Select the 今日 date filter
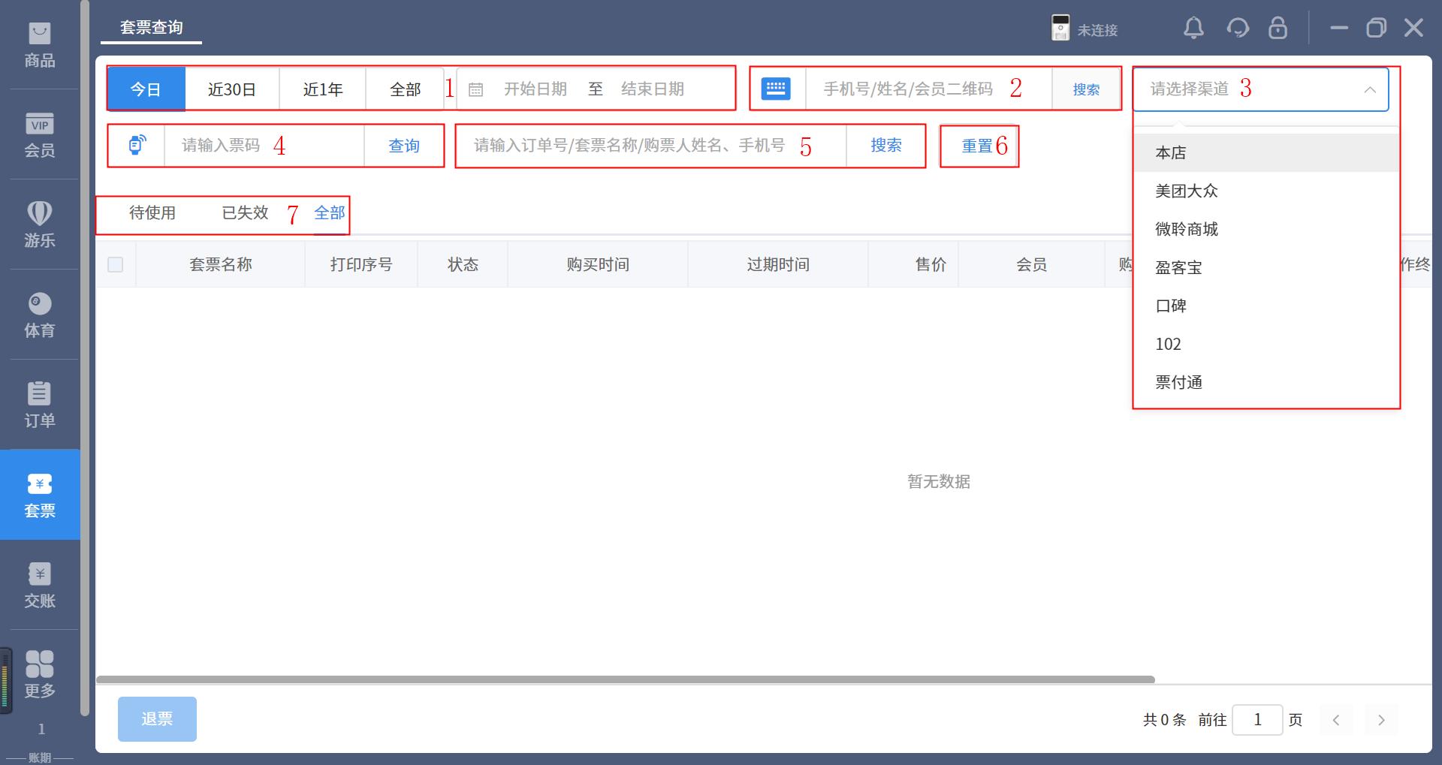The image size is (1442, 765). 146,89
